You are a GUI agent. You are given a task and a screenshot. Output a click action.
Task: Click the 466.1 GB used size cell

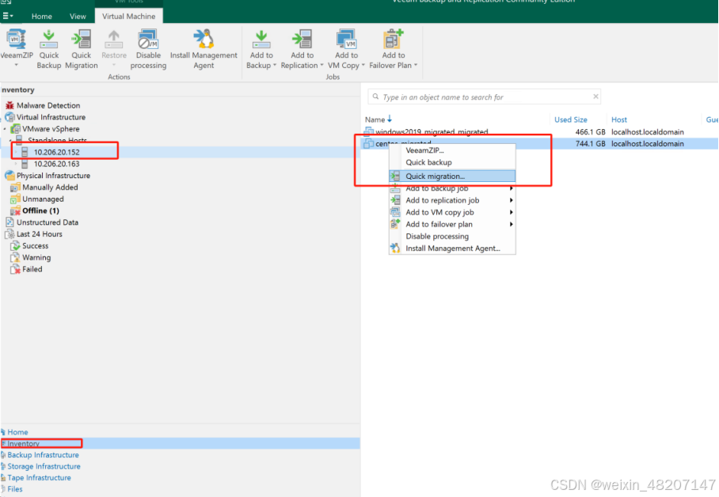[x=590, y=132]
